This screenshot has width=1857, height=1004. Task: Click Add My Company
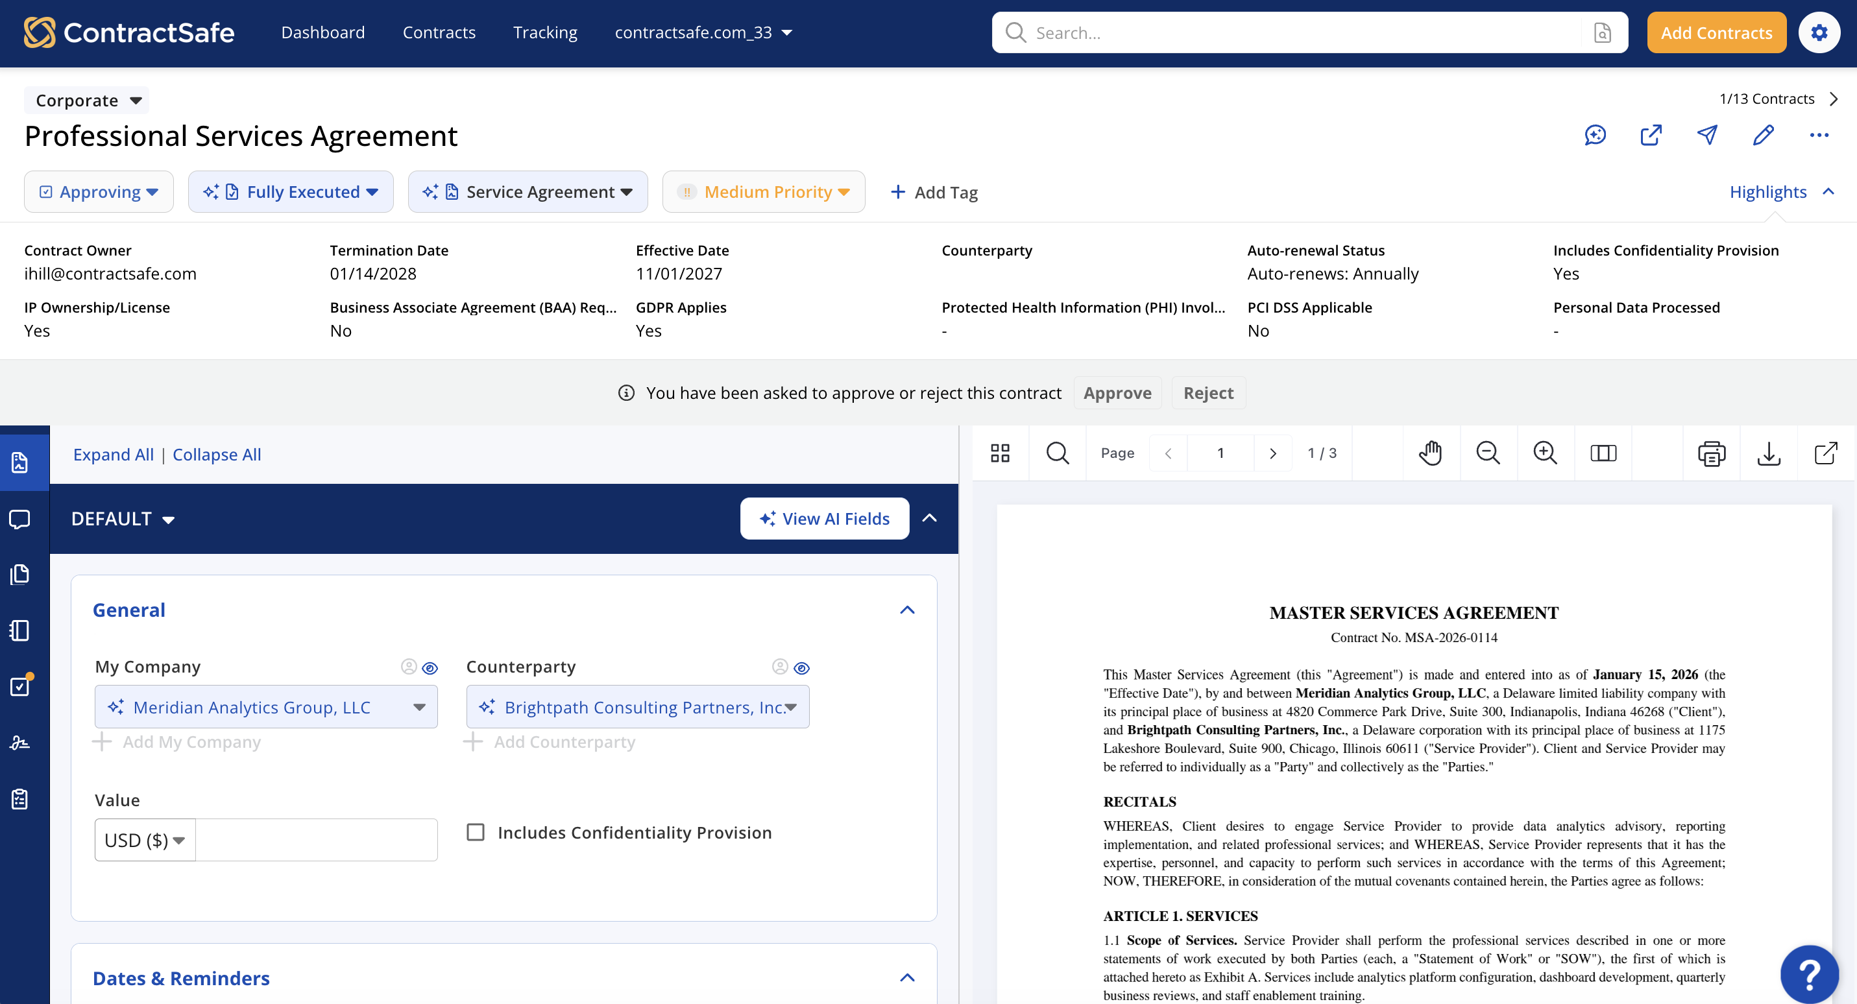tap(177, 741)
